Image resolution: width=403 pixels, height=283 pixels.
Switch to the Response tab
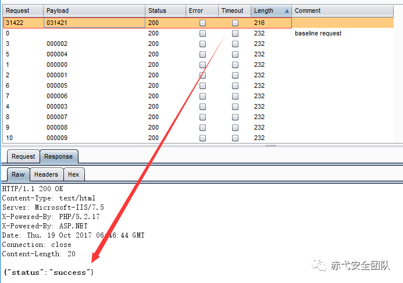[59, 156]
